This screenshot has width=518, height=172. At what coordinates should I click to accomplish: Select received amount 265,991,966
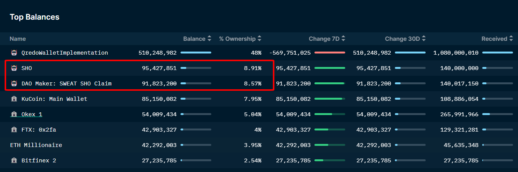click(460, 114)
